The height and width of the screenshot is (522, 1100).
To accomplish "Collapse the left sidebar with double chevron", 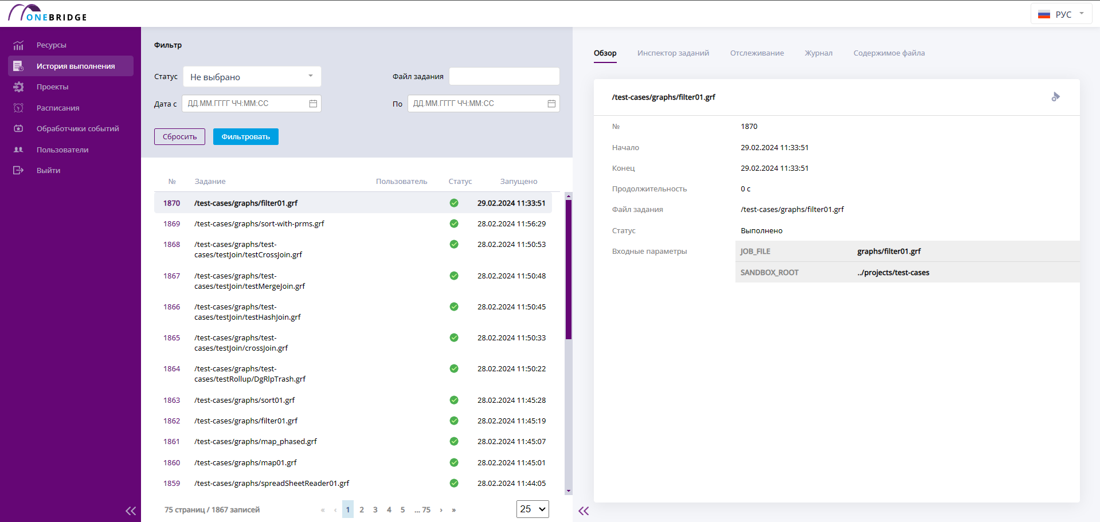I will pyautogui.click(x=131, y=511).
